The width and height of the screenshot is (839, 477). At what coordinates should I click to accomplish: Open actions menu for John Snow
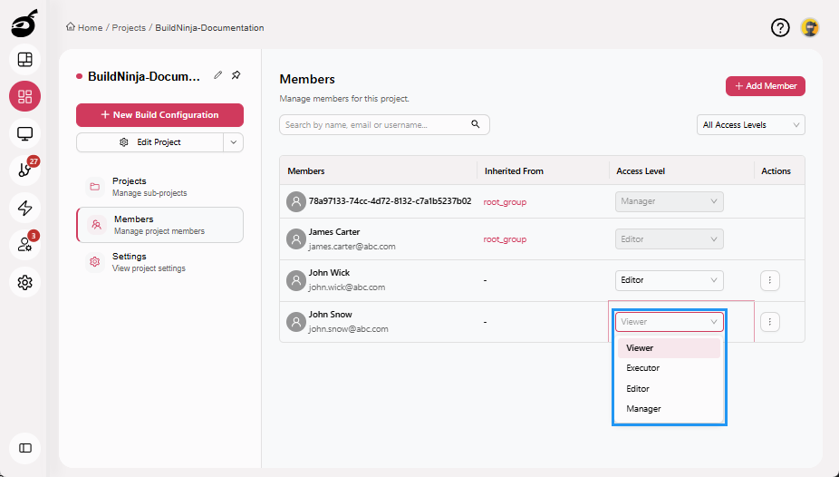(x=769, y=322)
